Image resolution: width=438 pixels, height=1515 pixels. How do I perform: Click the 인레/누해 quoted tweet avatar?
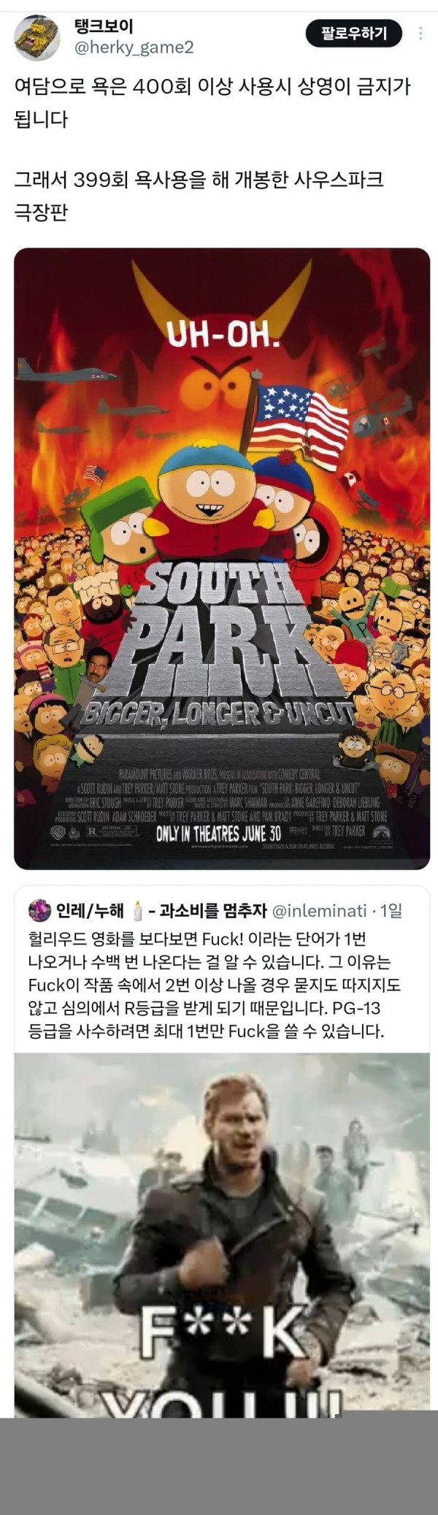click(39, 911)
